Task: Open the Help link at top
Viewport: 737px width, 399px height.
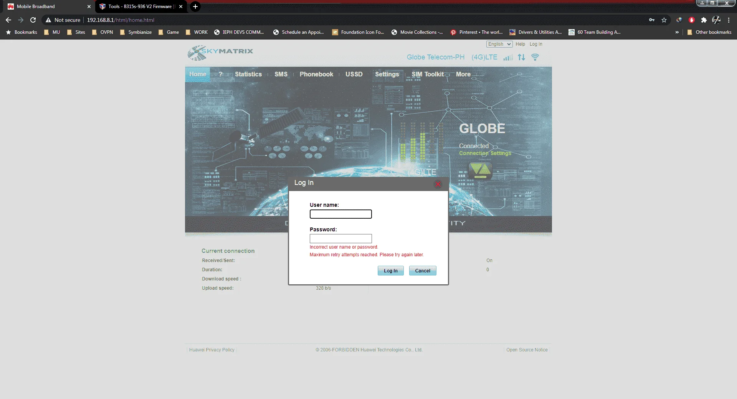Action: pos(521,44)
